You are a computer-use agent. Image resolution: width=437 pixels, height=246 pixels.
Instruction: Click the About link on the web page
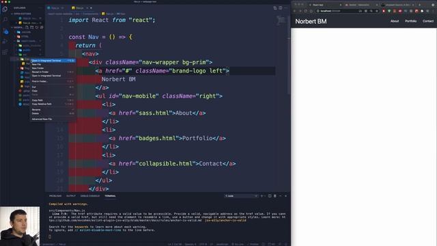coord(395,21)
